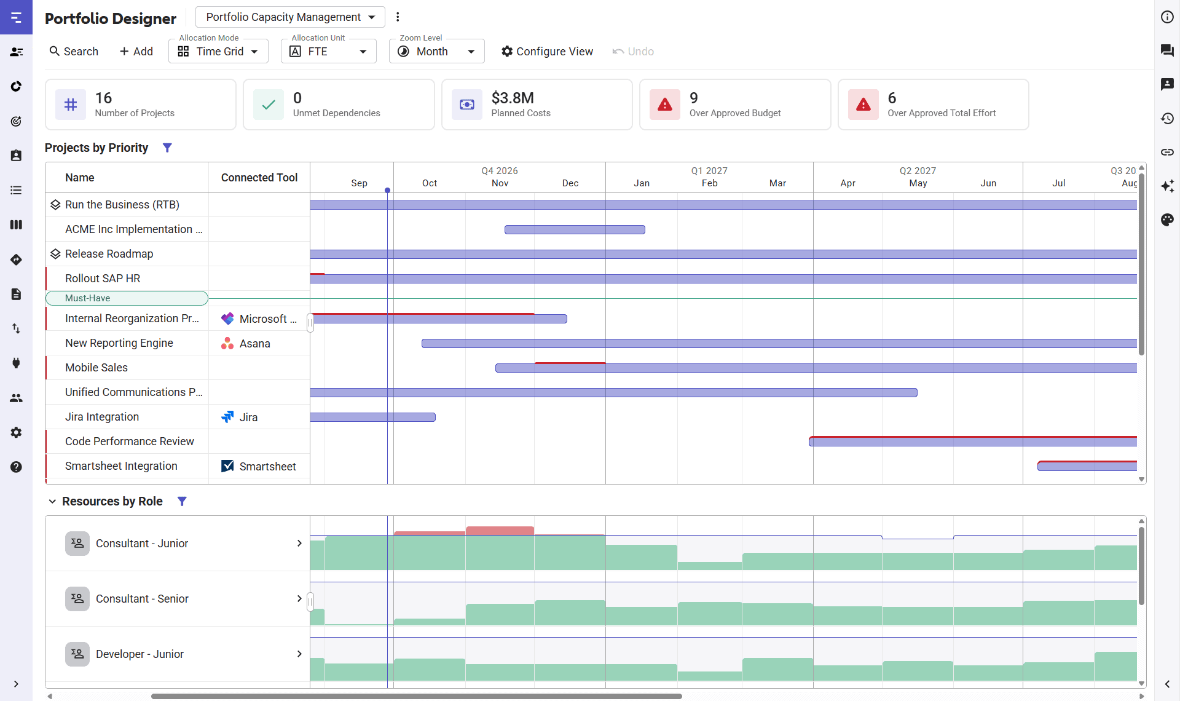Select the Must-Have priority group label
1180x701 pixels.
[127, 298]
